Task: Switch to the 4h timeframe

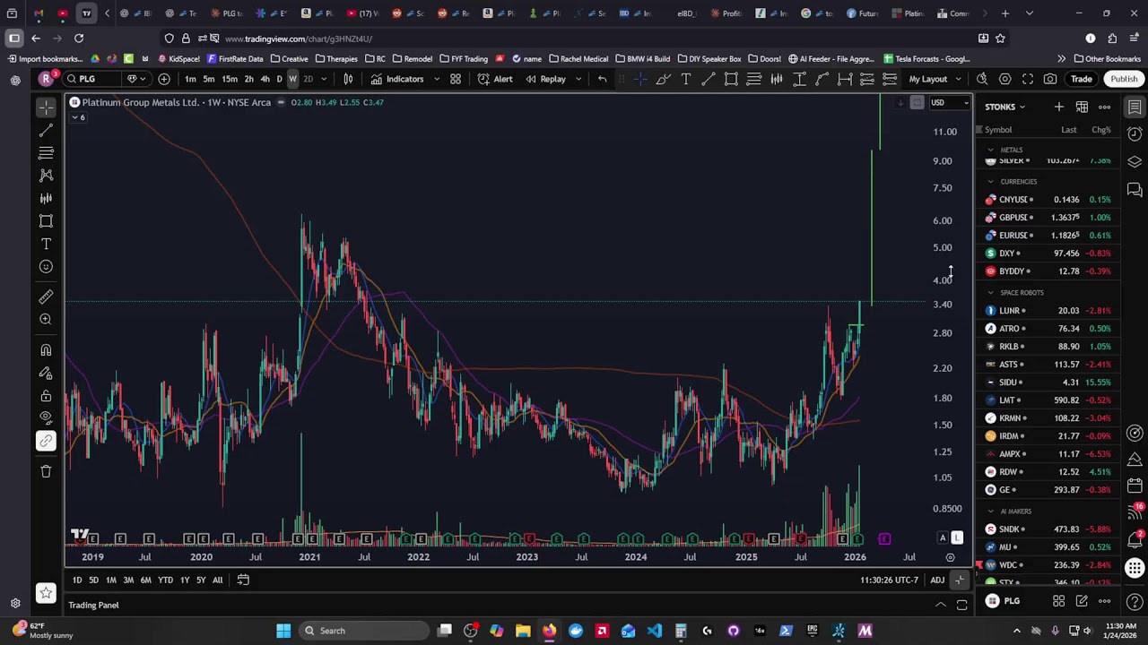Action: (x=265, y=79)
